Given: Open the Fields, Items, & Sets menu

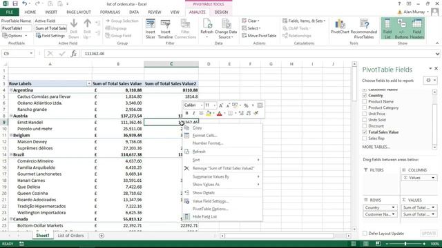Looking at the screenshot, I should click(304, 21).
